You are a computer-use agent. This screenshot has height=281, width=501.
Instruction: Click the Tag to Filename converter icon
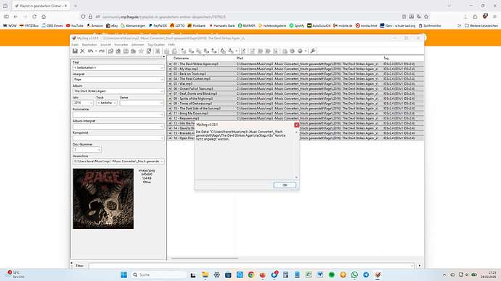[x=184, y=51]
